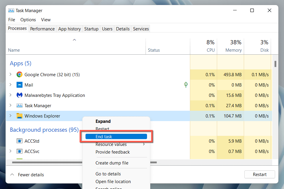Sort processes by Memory column
The width and height of the screenshot is (284, 189).
[233, 50]
